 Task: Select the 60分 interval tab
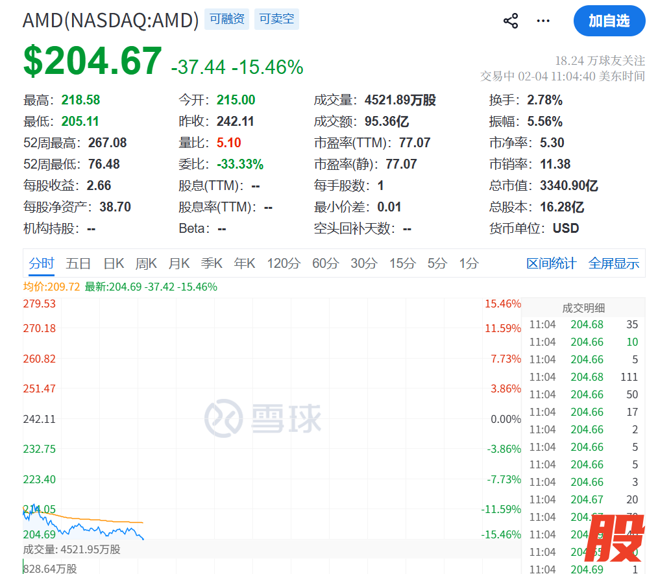pos(326,263)
